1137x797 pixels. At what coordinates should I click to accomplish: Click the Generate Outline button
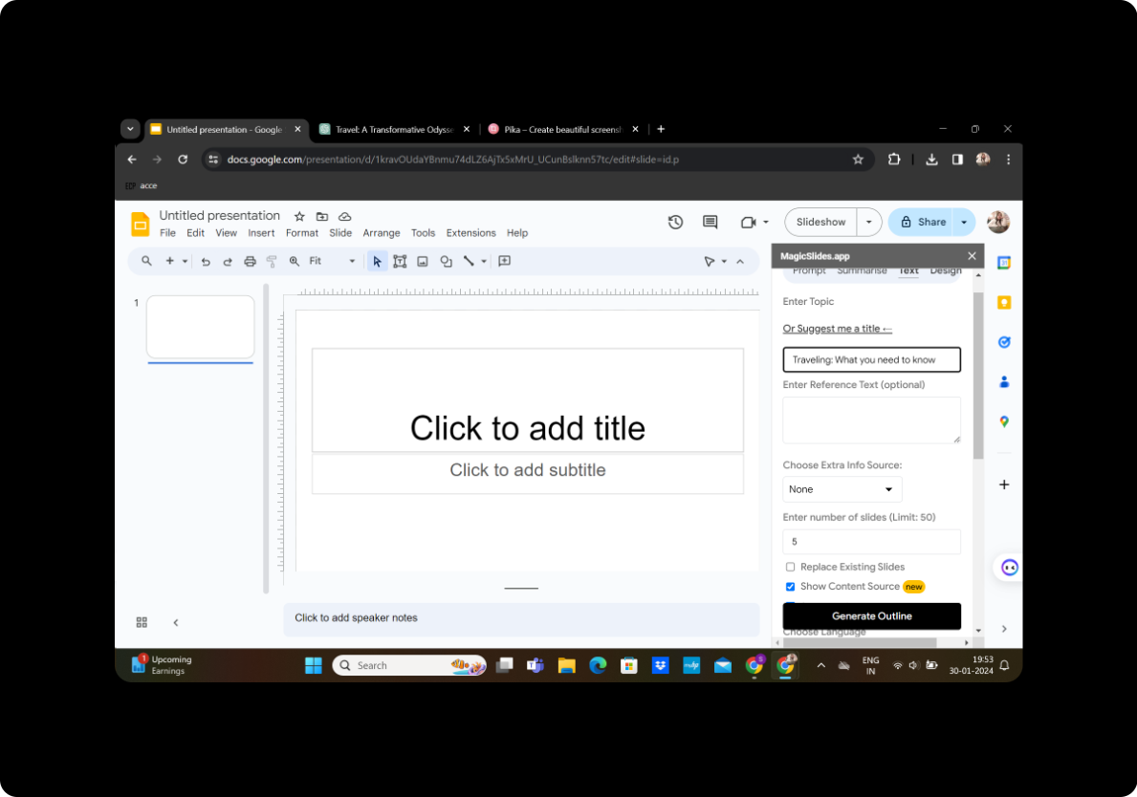pyautogui.click(x=871, y=615)
